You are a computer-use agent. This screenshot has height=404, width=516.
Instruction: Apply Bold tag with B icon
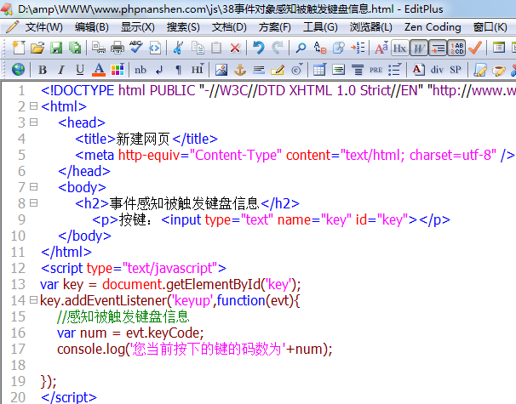tap(43, 70)
